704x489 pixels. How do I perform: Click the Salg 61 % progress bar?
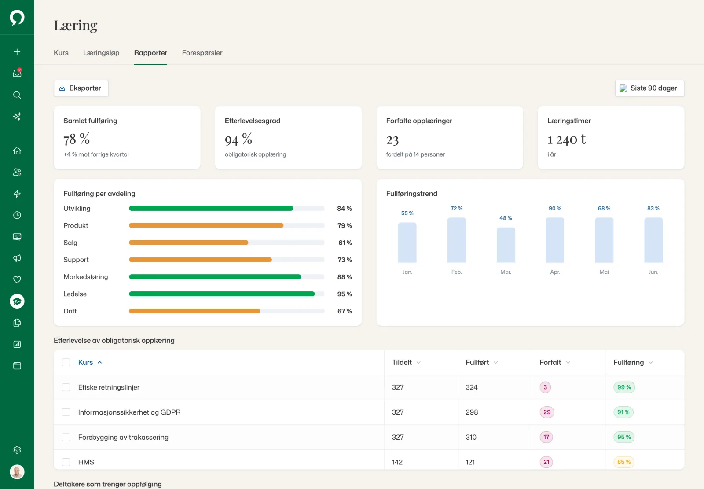(227, 243)
